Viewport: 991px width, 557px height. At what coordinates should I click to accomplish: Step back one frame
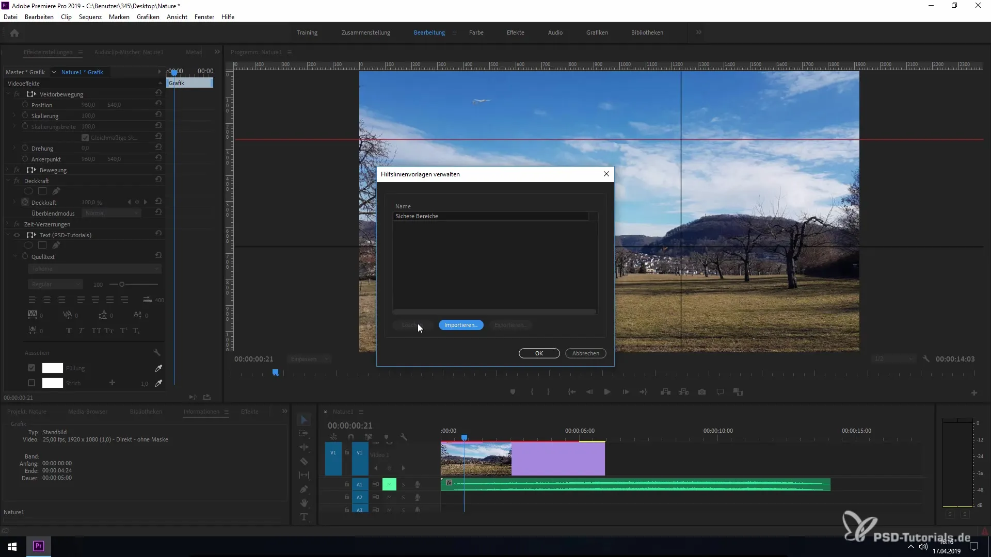589,392
